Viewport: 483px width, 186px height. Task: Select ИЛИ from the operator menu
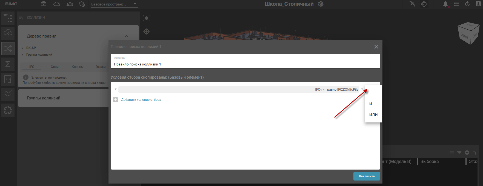pos(373,115)
